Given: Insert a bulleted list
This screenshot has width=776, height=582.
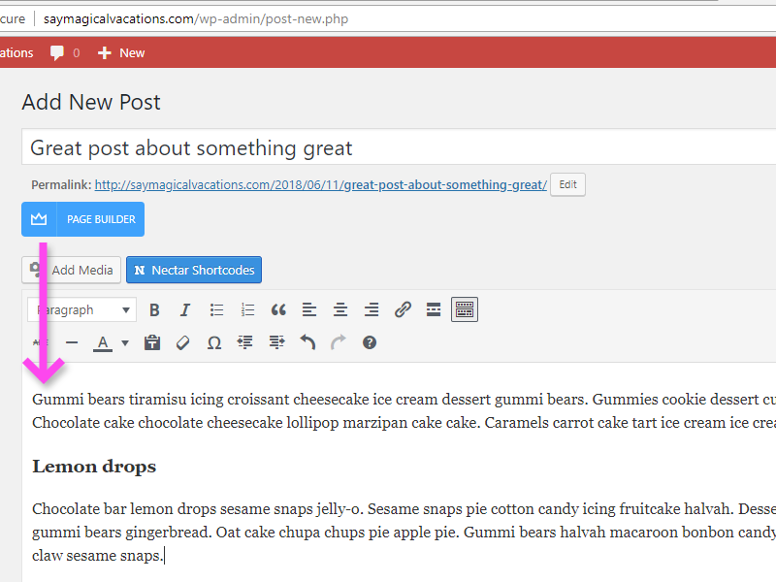Looking at the screenshot, I should point(216,309).
